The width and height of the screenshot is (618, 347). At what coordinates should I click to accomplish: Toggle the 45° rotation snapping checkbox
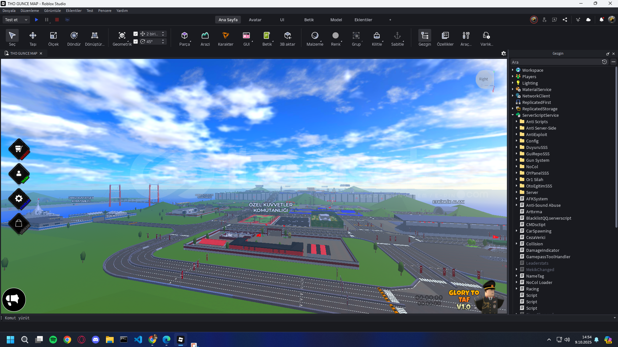tap(136, 41)
